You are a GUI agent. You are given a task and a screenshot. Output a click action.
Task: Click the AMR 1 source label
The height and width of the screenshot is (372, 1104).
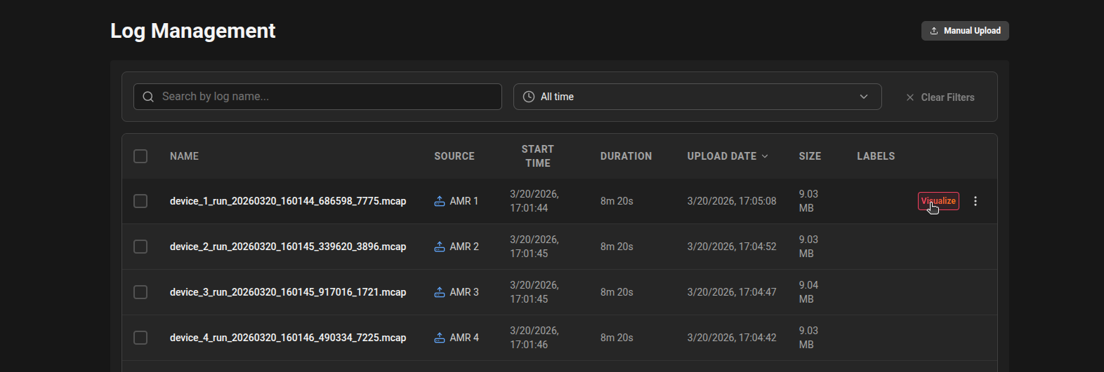click(464, 201)
